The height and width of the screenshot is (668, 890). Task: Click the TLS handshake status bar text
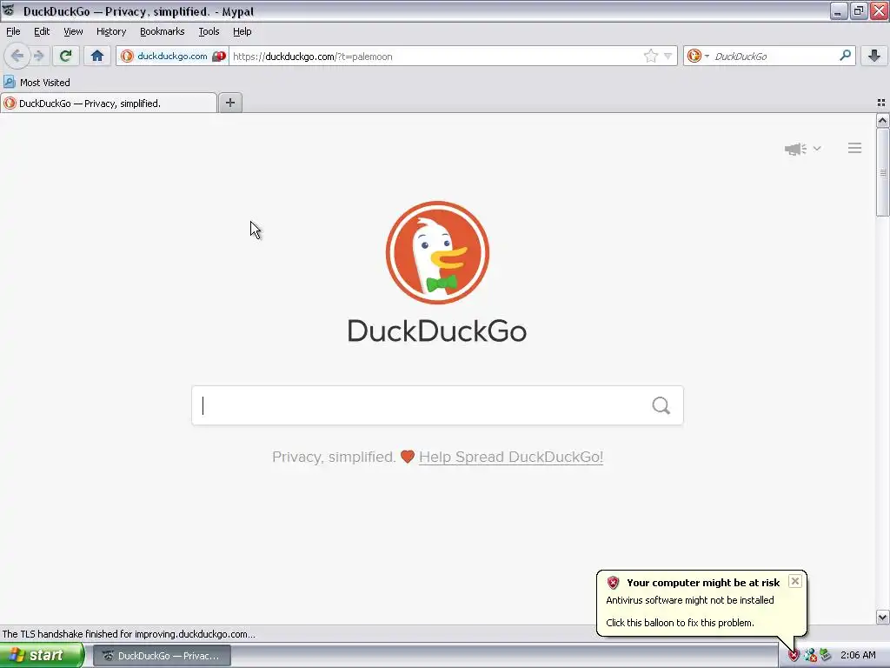pos(129,634)
